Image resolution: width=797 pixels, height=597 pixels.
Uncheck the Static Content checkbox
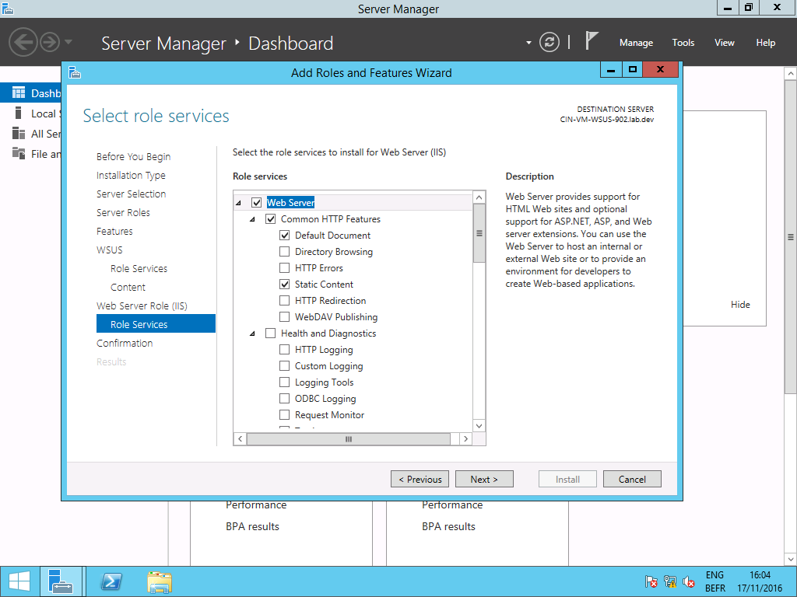tap(285, 284)
